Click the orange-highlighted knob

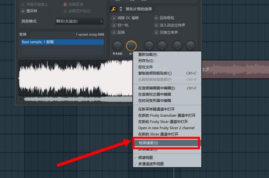pos(131,46)
